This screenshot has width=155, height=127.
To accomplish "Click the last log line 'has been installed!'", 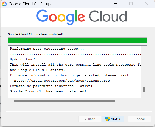I will coord(48,91).
